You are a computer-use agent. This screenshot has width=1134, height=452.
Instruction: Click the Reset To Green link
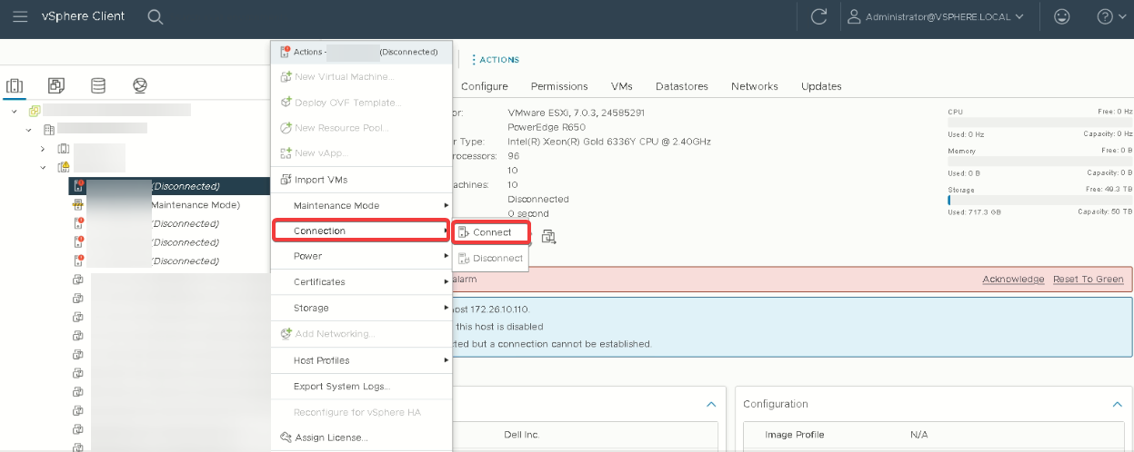1088,280
